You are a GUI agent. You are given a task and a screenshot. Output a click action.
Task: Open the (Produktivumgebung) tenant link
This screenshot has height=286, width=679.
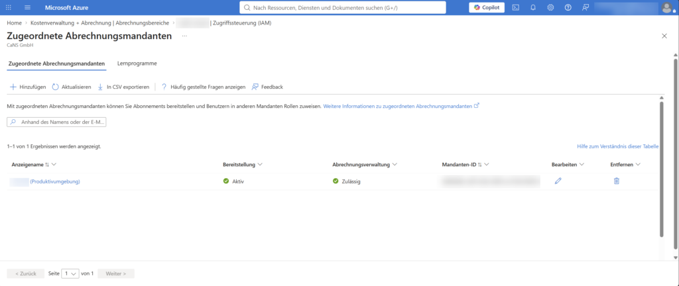[x=55, y=181]
